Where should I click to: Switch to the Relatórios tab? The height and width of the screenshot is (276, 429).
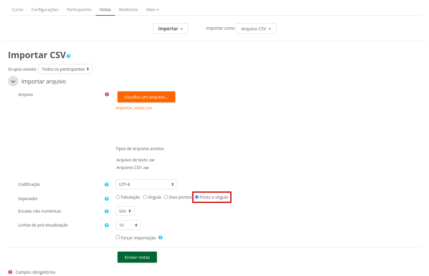point(128,9)
